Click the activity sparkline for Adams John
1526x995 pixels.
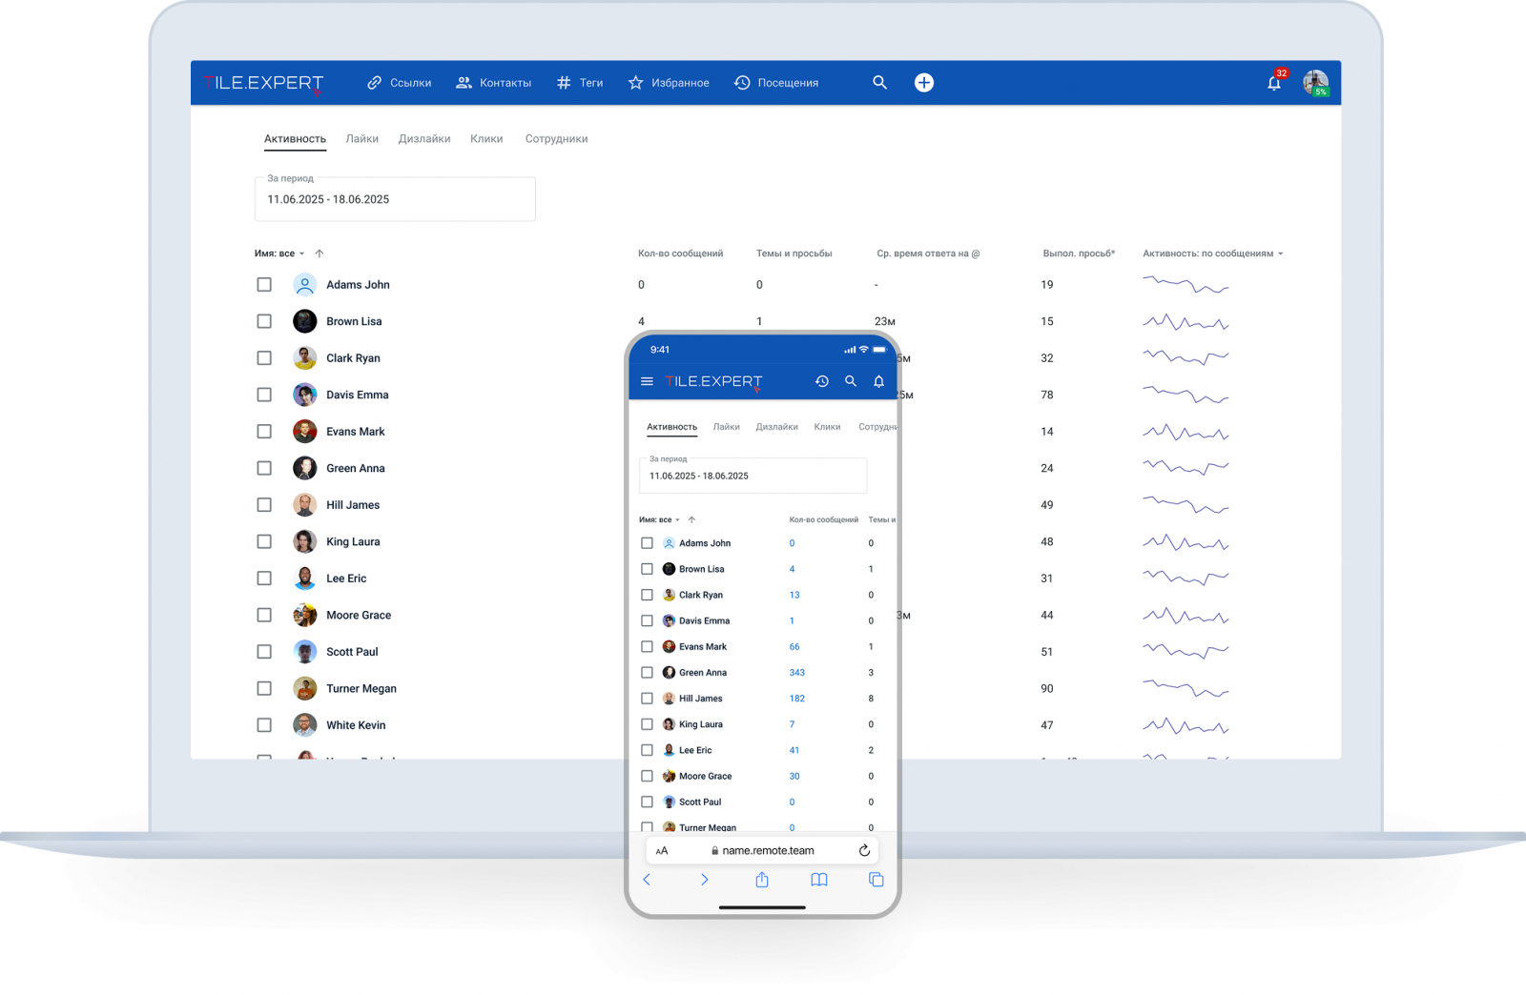coord(1186,285)
